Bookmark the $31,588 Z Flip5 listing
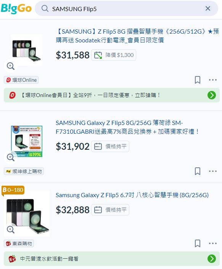 pyautogui.click(x=198, y=80)
